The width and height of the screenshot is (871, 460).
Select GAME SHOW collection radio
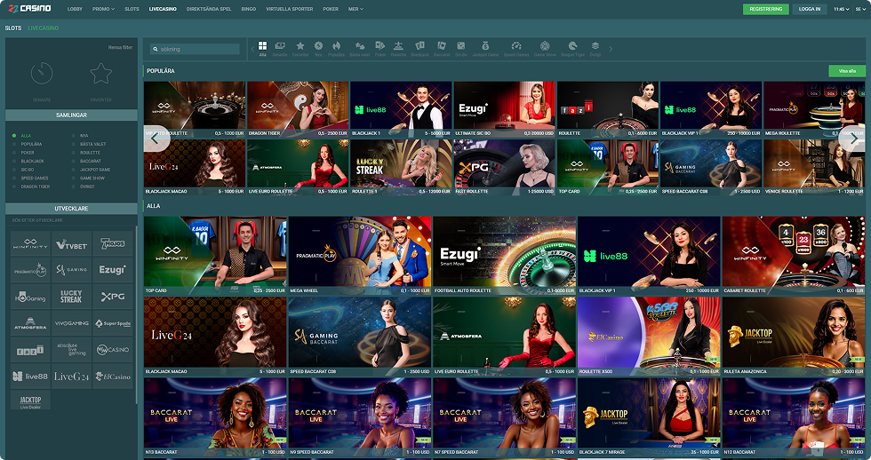point(73,178)
